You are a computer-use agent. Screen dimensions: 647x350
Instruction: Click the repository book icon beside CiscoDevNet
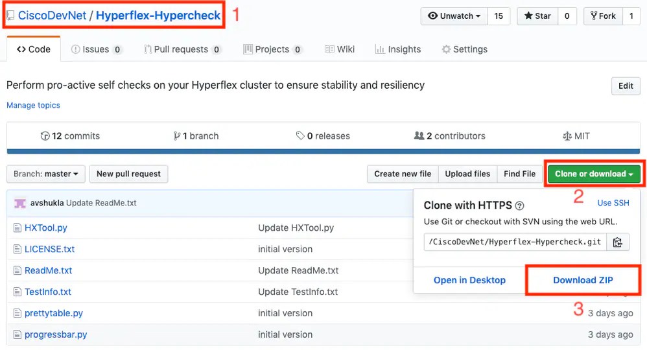coord(10,16)
